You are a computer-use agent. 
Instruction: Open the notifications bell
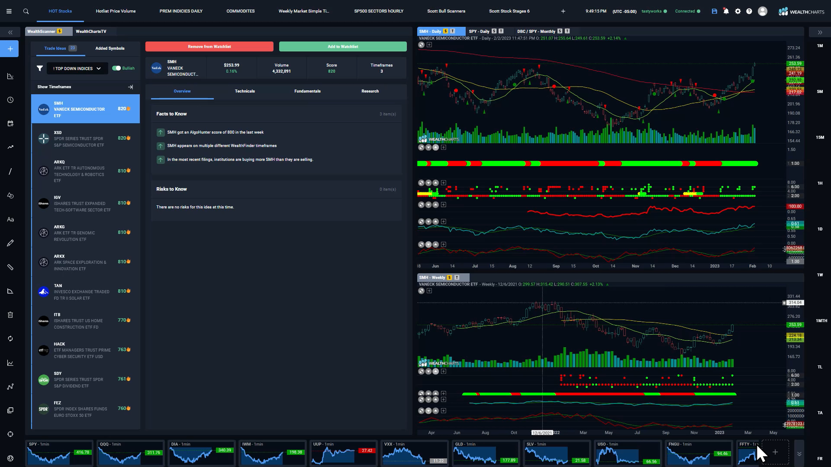click(x=726, y=11)
